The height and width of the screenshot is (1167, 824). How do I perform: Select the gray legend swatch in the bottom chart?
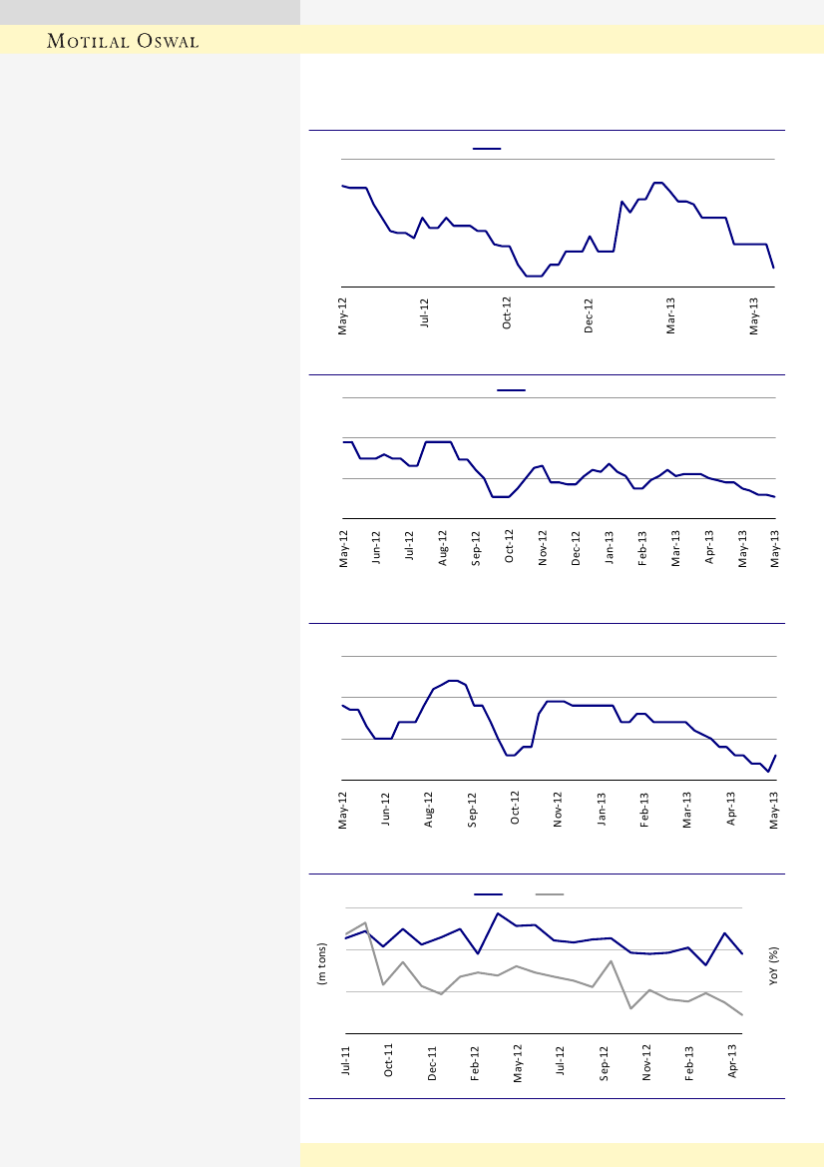point(550,893)
